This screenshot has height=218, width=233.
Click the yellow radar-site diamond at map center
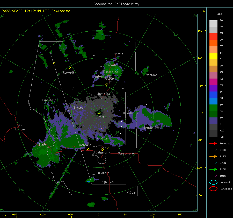tap(99, 113)
